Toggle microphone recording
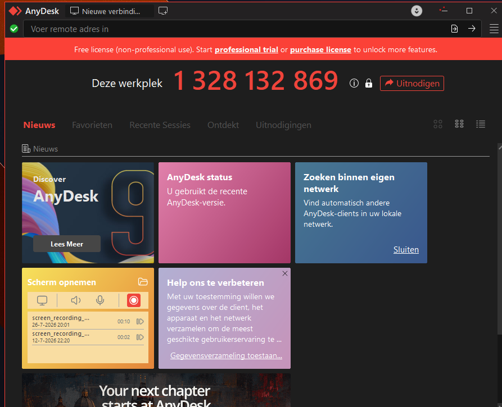This screenshot has width=502, height=407. coord(100,300)
